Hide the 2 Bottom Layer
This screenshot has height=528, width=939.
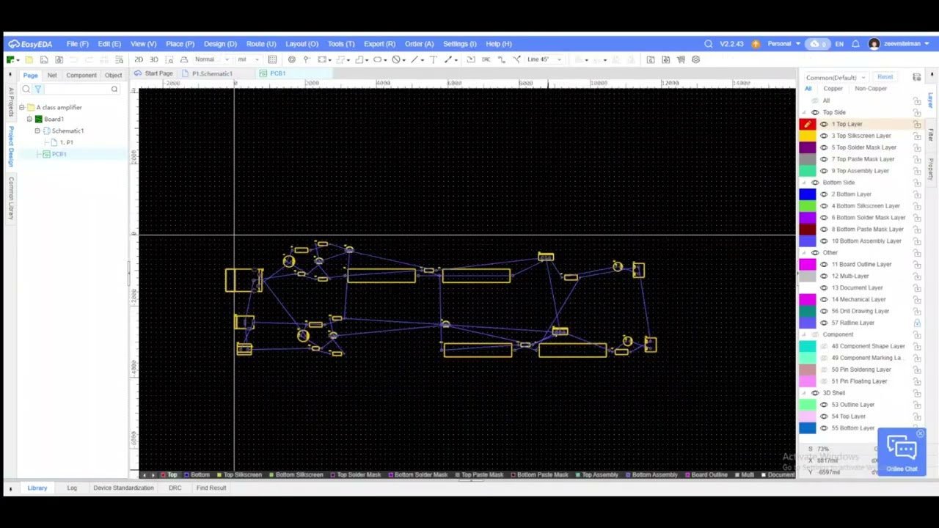pyautogui.click(x=824, y=194)
